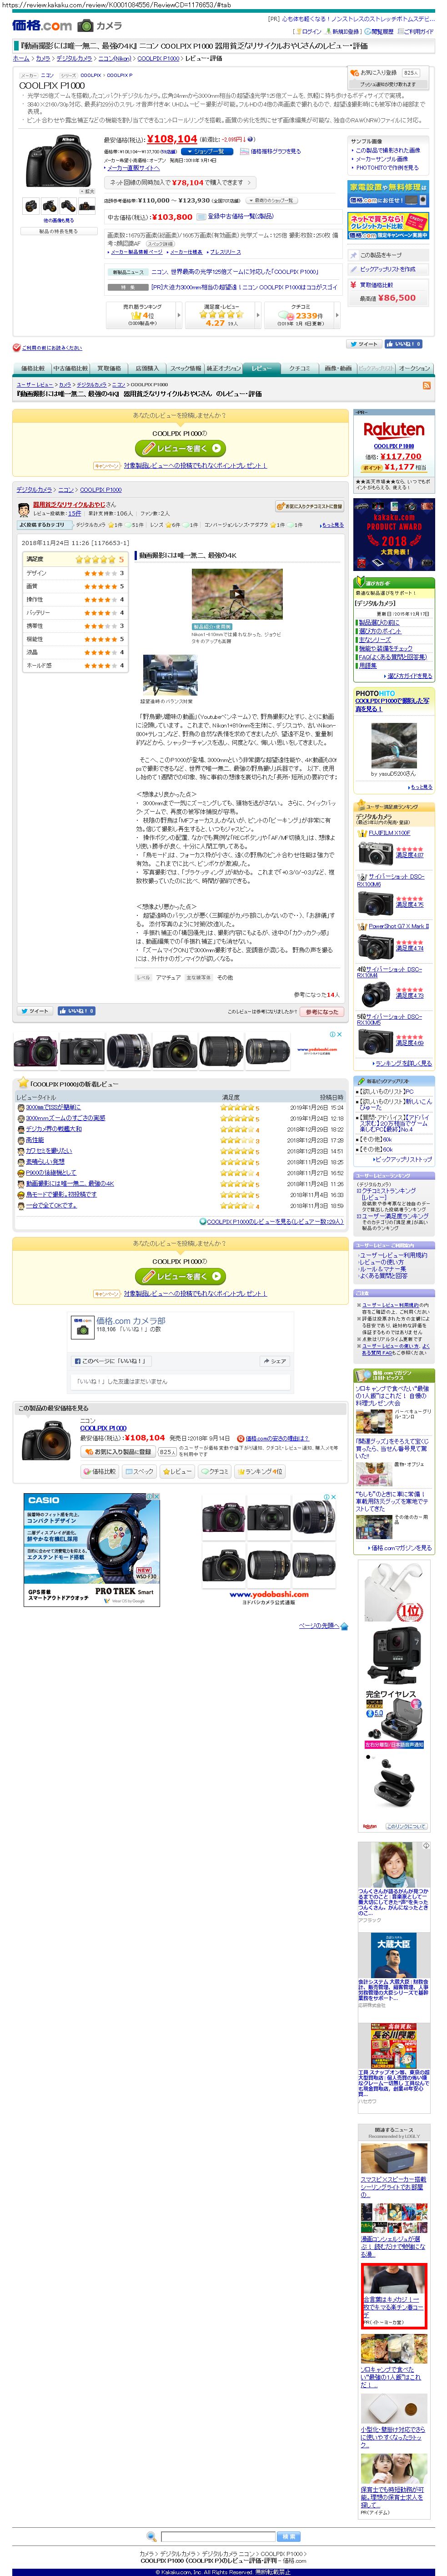Image resolution: width=447 pixels, height=2576 pixels.
Task: Open the Rakuten ad logo
Action: pyautogui.click(x=393, y=429)
